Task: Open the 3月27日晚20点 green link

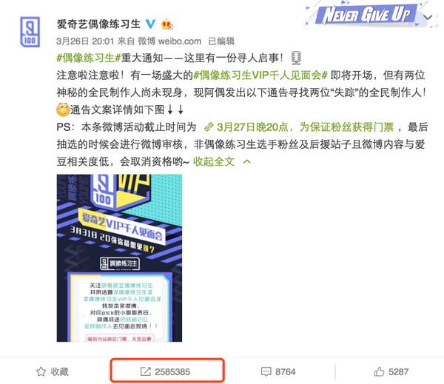Action: 305,127
